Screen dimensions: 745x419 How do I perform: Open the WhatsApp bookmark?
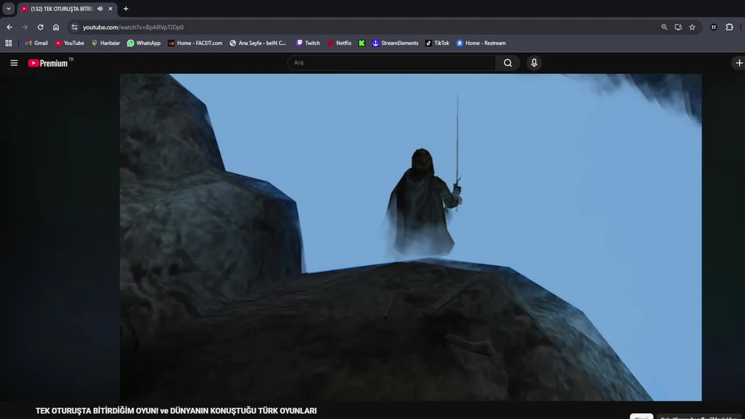[144, 43]
